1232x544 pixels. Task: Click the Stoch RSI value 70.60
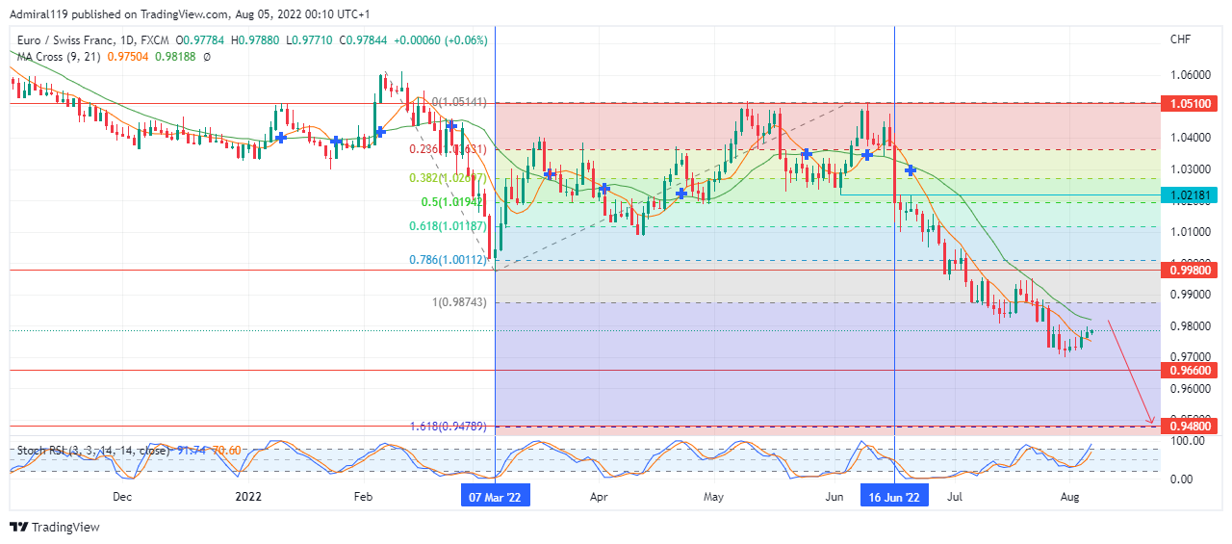coord(226,450)
